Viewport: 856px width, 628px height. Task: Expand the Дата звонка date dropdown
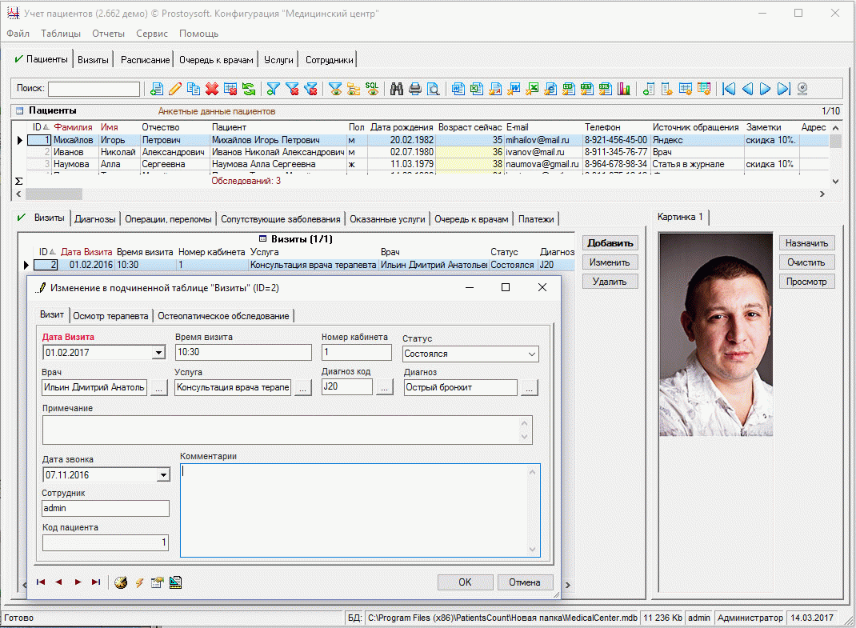tap(163, 475)
